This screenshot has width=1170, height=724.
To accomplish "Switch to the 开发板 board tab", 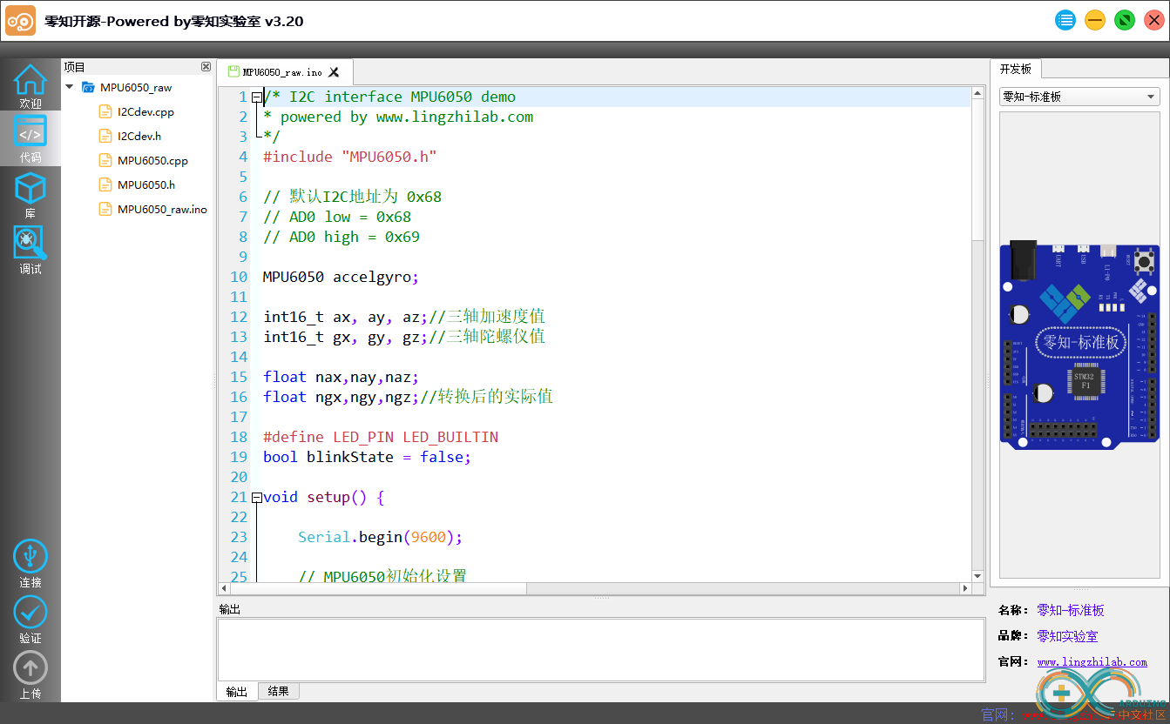I will pos(1016,69).
